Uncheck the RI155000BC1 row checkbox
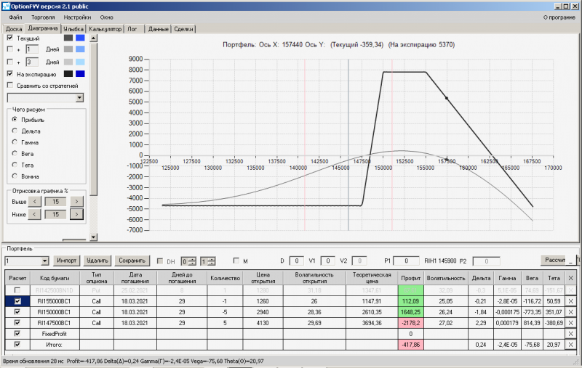 17,301
